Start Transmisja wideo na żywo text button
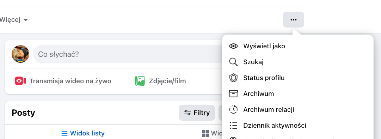 (70, 81)
